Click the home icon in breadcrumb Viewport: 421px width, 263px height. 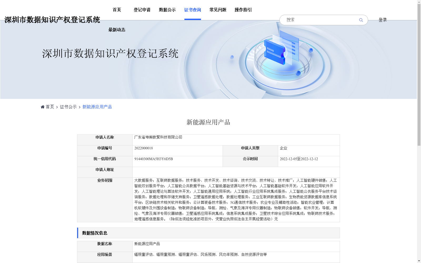(43, 107)
